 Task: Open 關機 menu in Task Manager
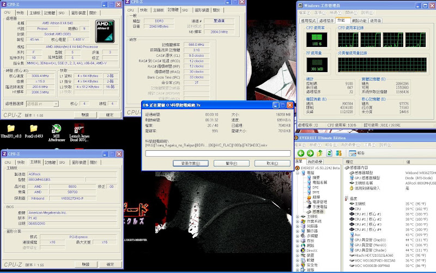351,13
